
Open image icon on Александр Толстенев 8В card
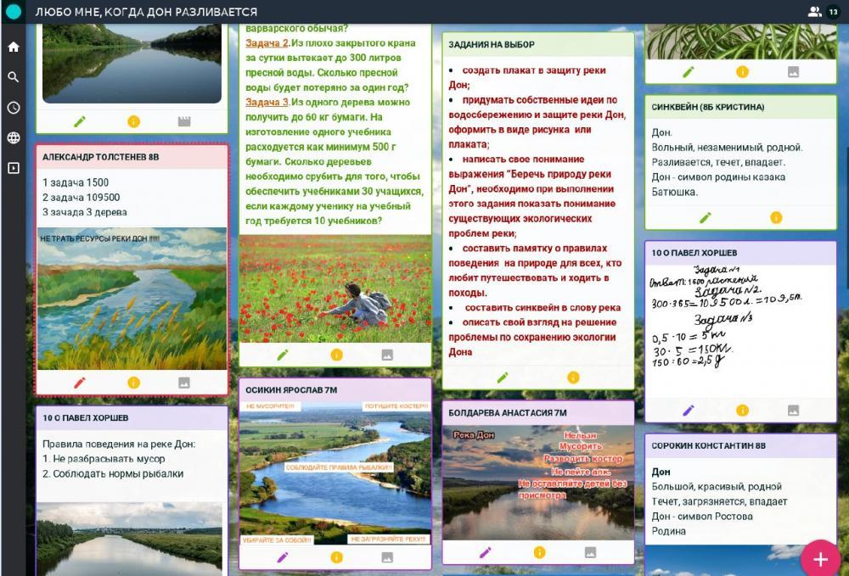(x=184, y=383)
